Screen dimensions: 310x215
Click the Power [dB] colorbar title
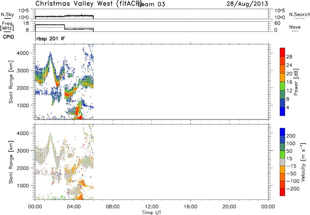pos(296,82)
